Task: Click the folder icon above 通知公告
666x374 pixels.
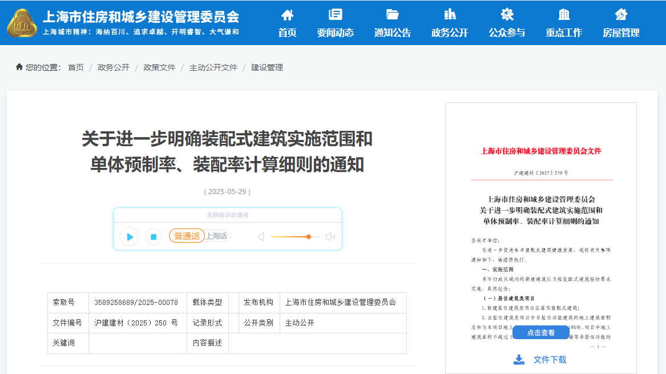Action: point(392,15)
